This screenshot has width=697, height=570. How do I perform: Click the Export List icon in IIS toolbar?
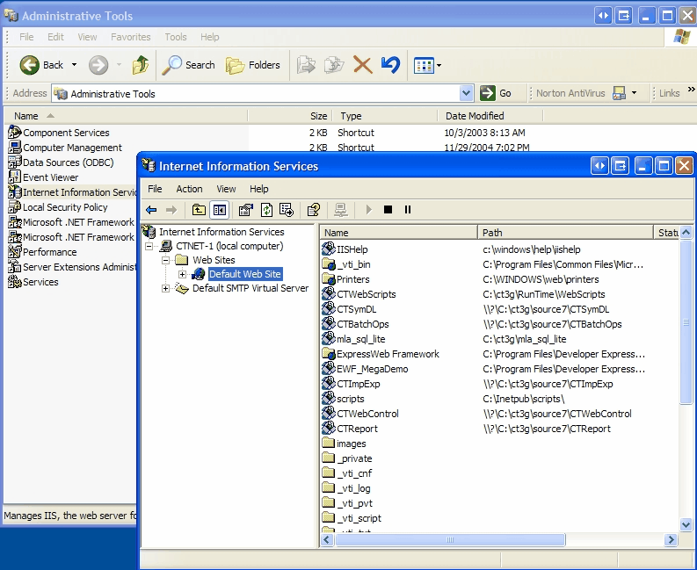coord(286,210)
